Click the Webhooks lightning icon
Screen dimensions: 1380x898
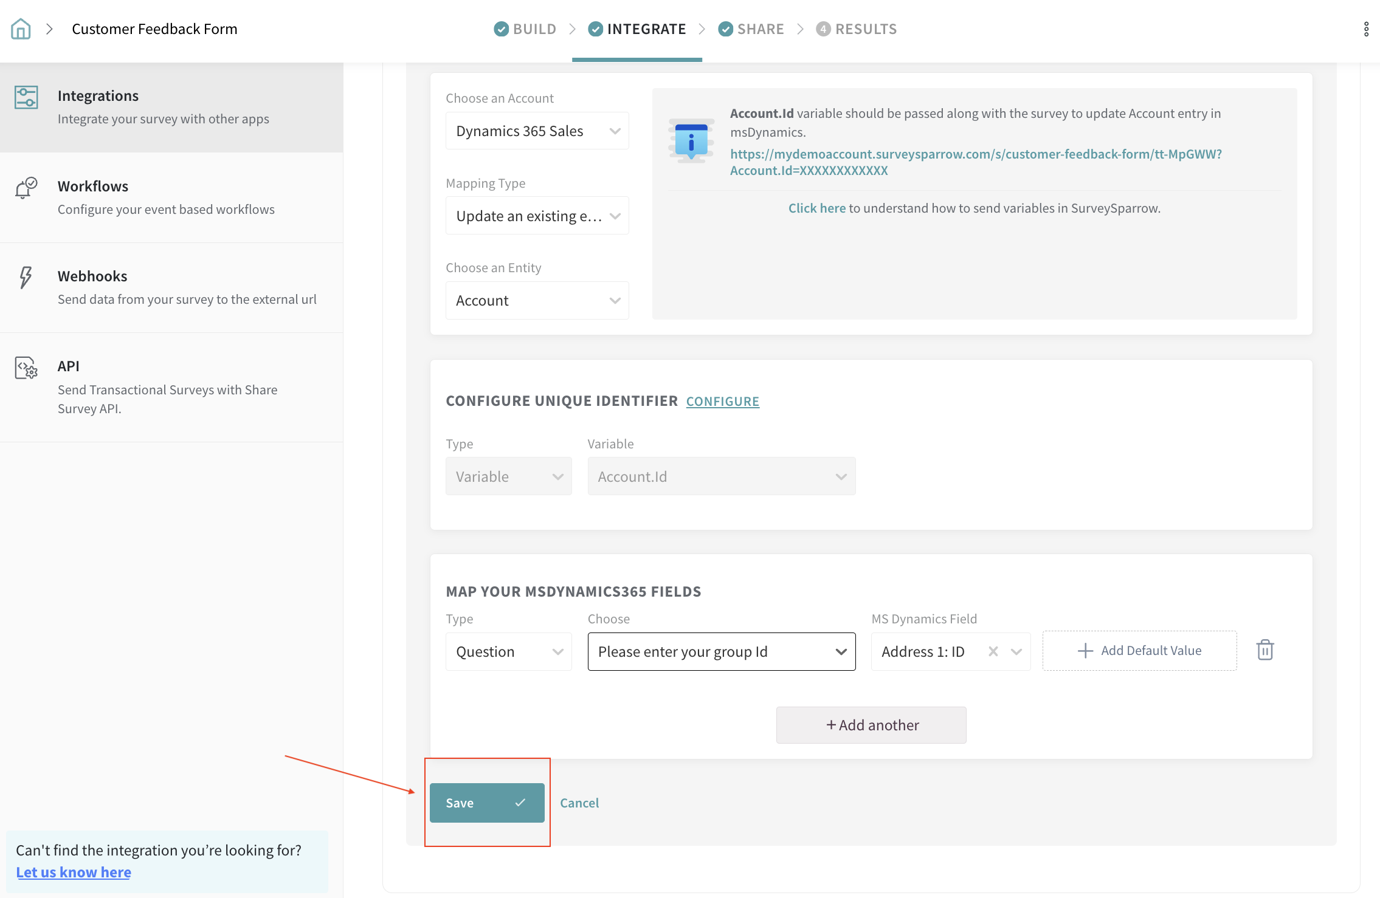coord(26,278)
